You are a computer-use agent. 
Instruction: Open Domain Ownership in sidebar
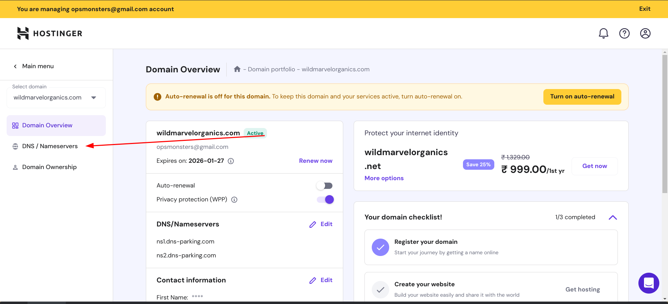[x=49, y=167]
